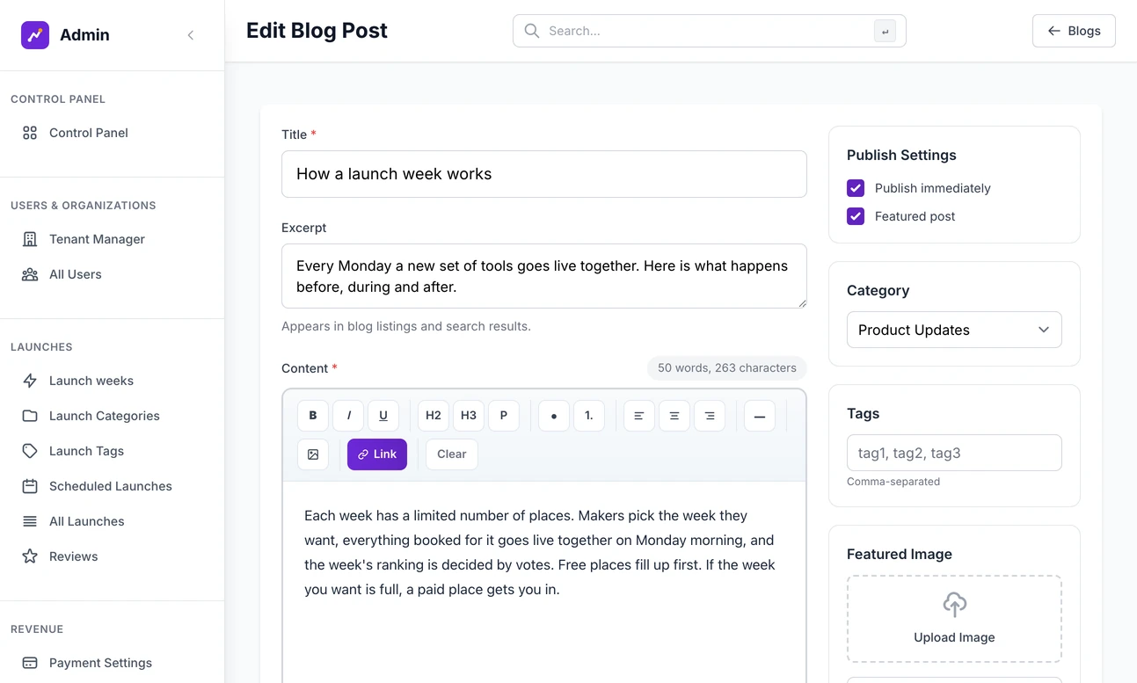Click the word count "50 words, 263 characters"
Screen dimensions: 1137x683
pos(727,368)
